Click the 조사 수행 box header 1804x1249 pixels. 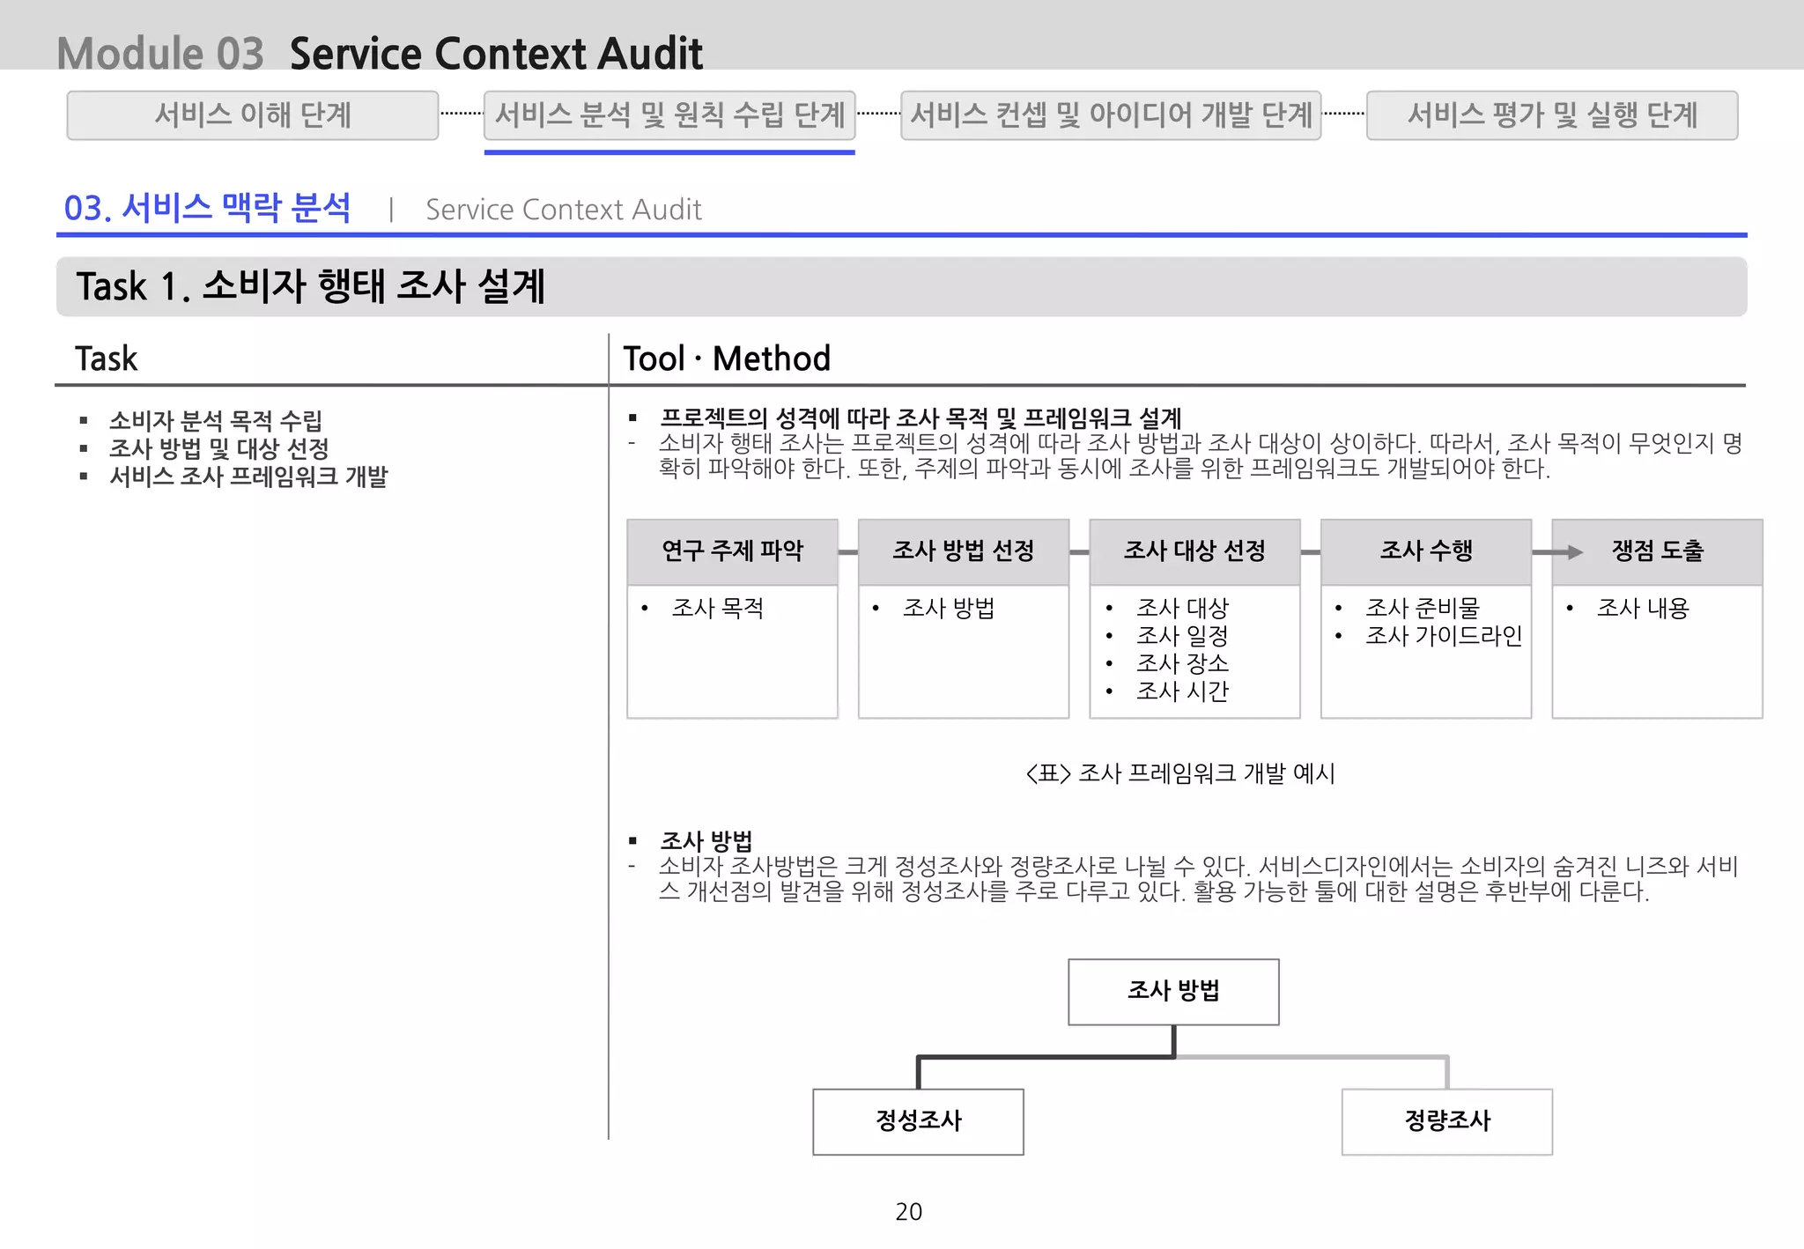click(1426, 551)
